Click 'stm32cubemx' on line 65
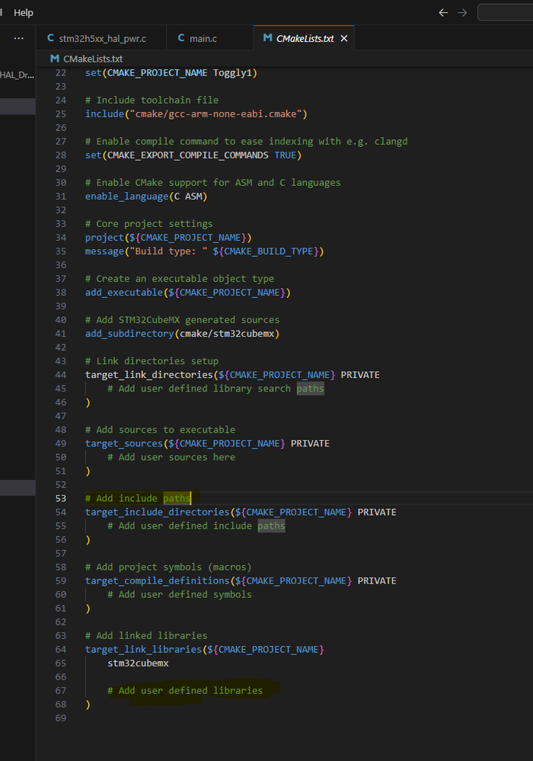Screen dimensions: 533x761 pos(139,663)
